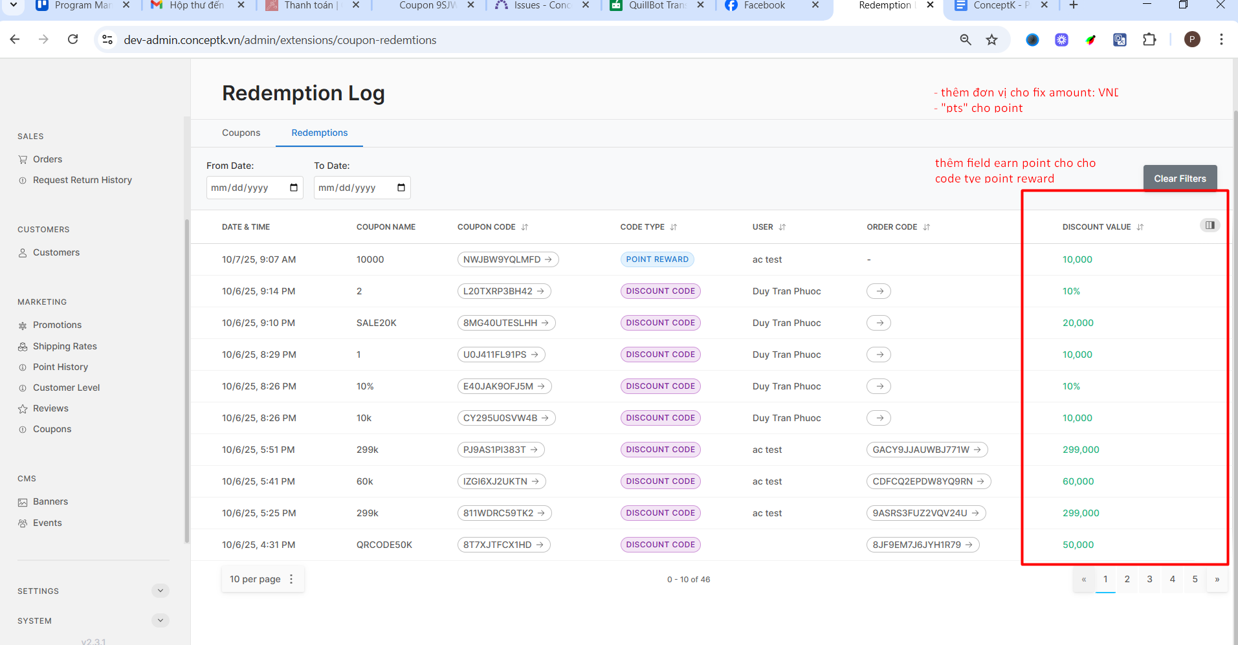Bookmark this page with the star icon
The image size is (1238, 645).
pos(991,40)
